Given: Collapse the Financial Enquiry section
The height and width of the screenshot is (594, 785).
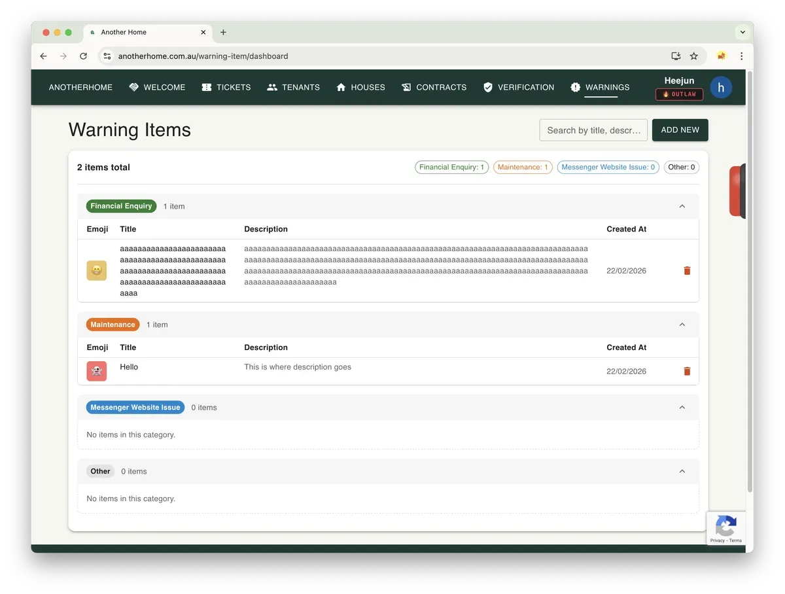Looking at the screenshot, I should [x=682, y=206].
